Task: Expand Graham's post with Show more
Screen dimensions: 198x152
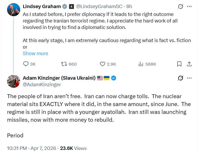Action: [x=35, y=54]
